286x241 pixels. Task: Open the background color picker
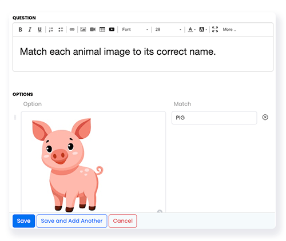[x=203, y=30]
